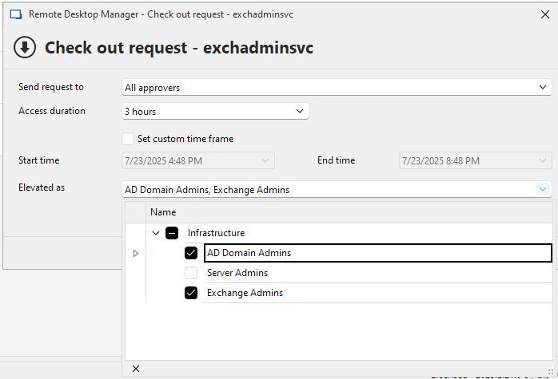This screenshot has height=379, width=558.
Task: Collapse the Infrastructure tree node
Action: coord(156,233)
